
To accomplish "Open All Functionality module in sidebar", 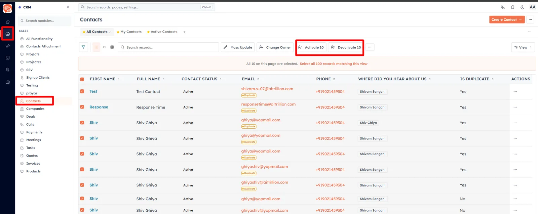I will point(39,39).
